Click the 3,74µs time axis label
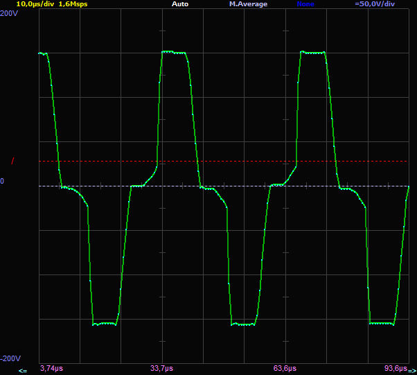The width and height of the screenshot is (417, 375). (x=52, y=368)
